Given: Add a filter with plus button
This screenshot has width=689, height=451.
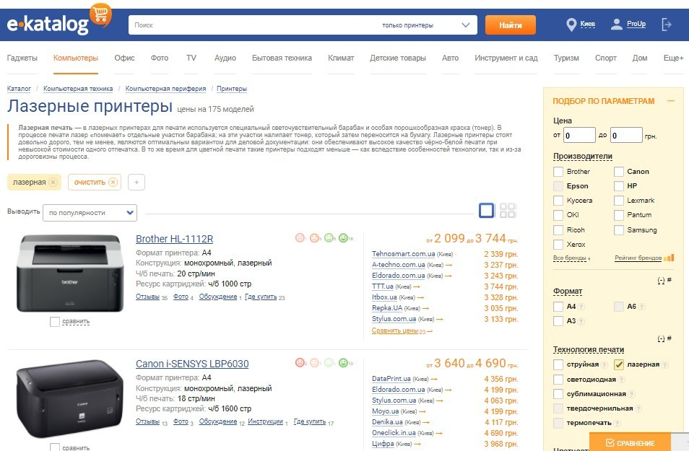Looking at the screenshot, I should click(136, 183).
